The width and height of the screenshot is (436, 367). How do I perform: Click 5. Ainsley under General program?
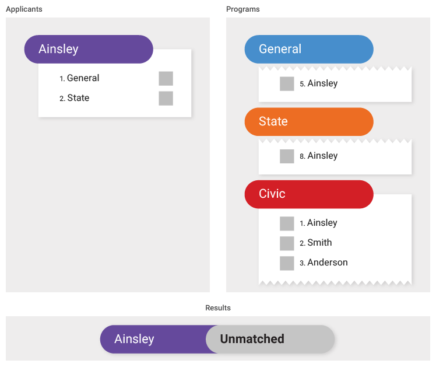pos(319,83)
